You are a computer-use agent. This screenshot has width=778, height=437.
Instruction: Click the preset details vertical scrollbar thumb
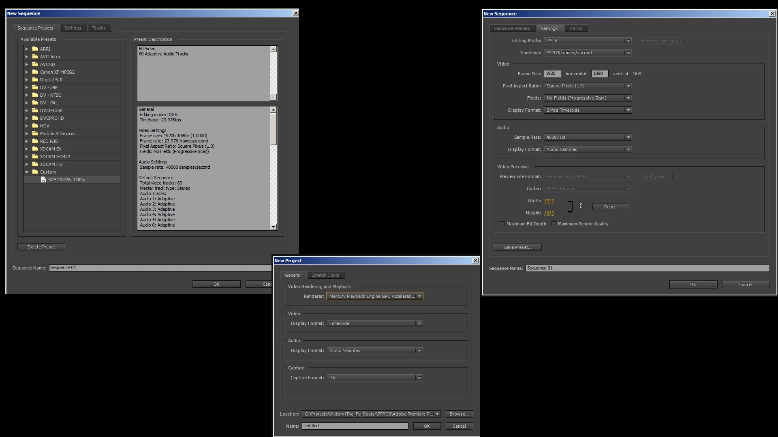(x=274, y=129)
